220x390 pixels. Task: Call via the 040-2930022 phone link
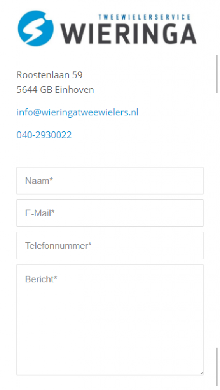click(x=44, y=135)
